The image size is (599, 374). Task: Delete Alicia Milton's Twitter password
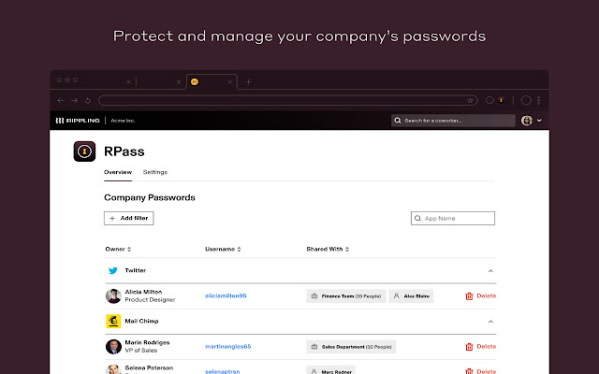(480, 296)
